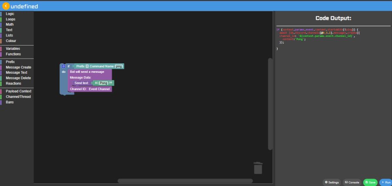Select the 'Bot will send a message' block
Image resolution: width=392 pixels, height=186 pixels.
(87, 72)
